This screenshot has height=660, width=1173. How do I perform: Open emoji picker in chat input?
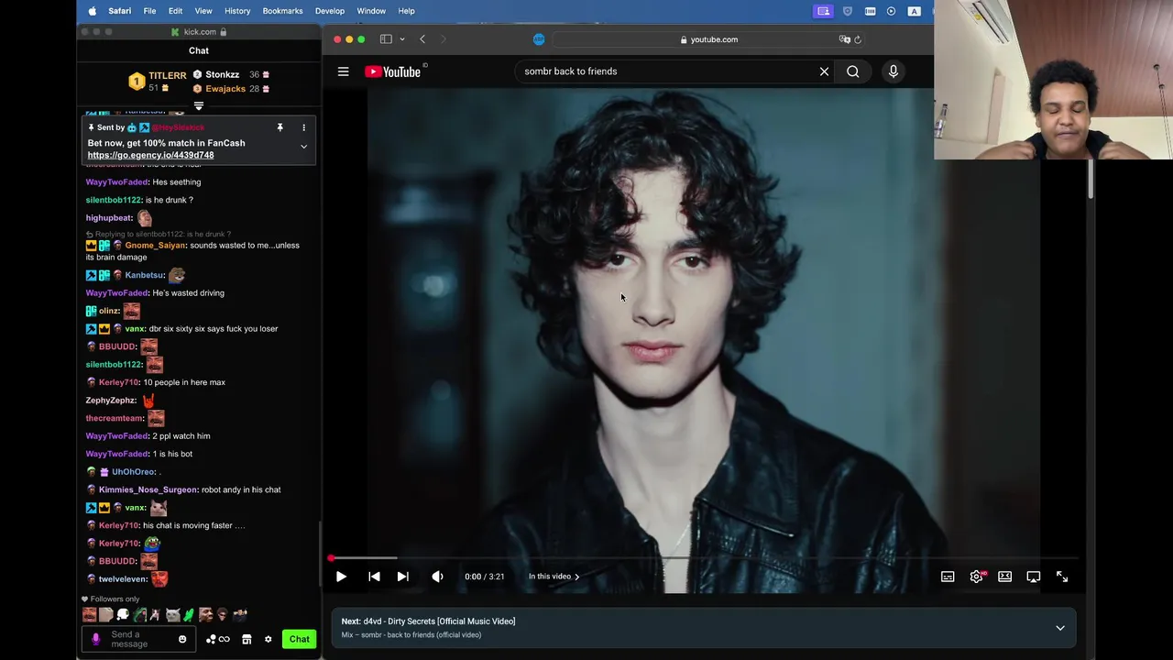tap(182, 639)
